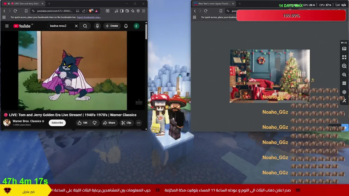Screen dimensions: 349x196
Task: Clear the YouTube search text
Action: (76, 26)
